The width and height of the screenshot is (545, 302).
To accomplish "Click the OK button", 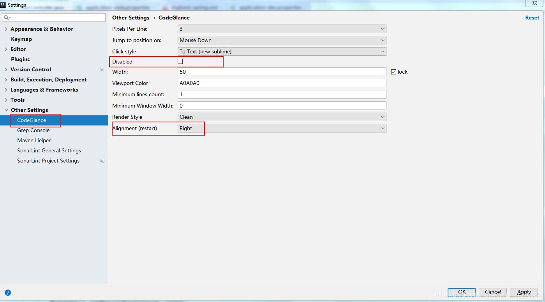I will (x=462, y=292).
